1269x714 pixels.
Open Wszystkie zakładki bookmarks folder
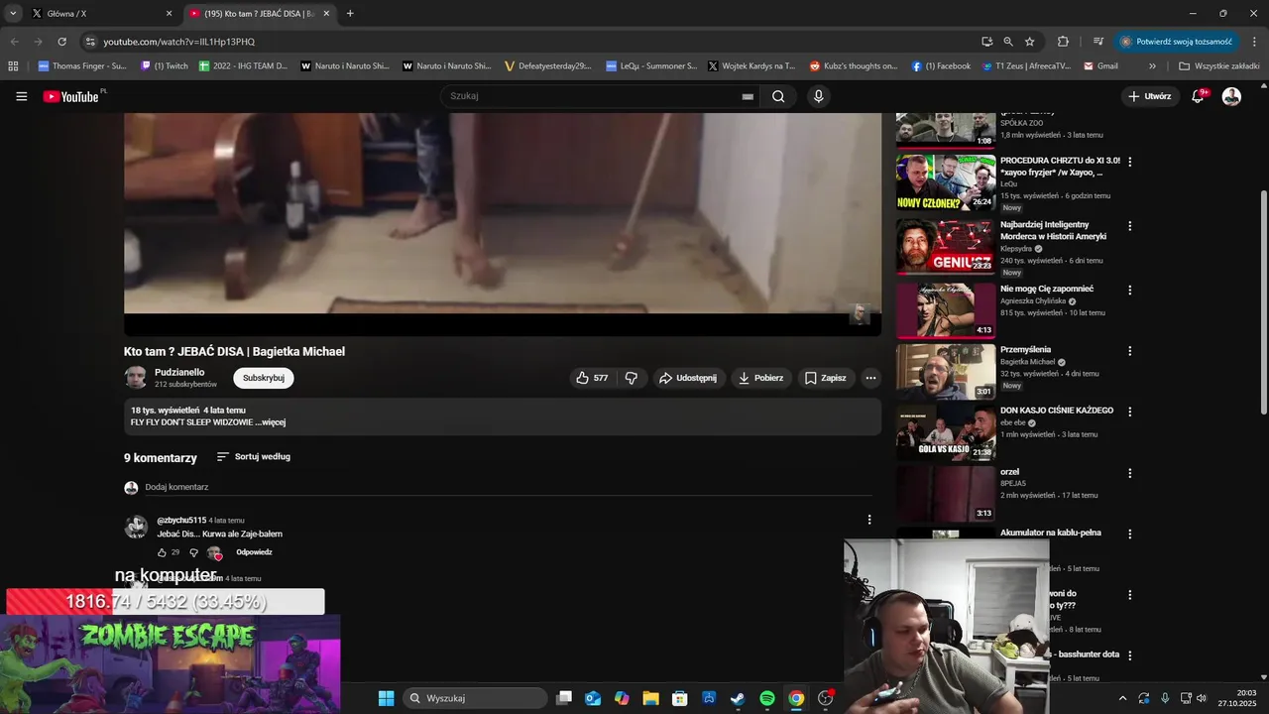click(x=1218, y=66)
